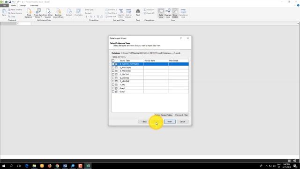Click Sort Z to A in ribbon
Image resolution: width=300 pixels, height=169 pixels.
111,13
